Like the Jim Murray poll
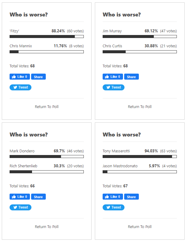The width and height of the screenshot is (187, 243). coord(113,77)
